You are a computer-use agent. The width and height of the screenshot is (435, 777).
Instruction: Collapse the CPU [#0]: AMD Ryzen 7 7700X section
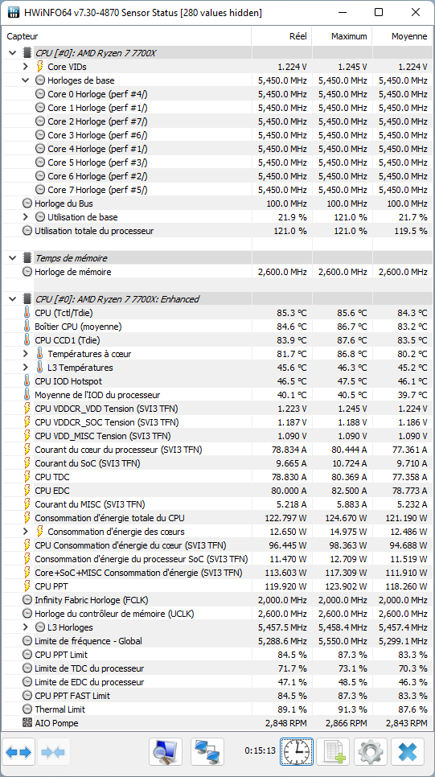pos(12,52)
